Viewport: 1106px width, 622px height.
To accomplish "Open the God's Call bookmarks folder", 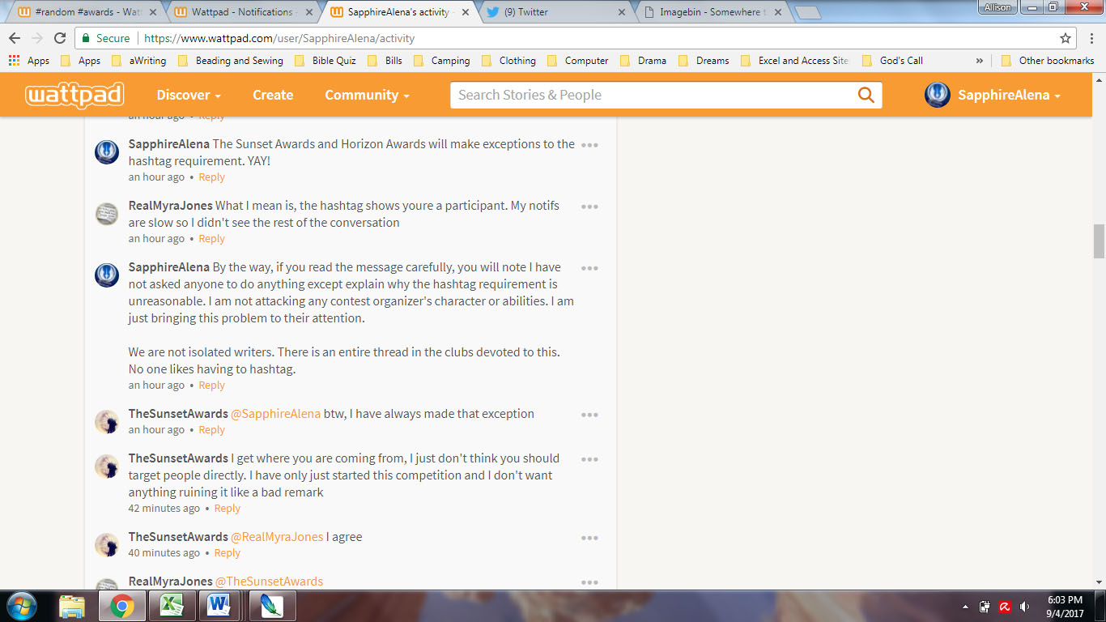I will point(892,61).
